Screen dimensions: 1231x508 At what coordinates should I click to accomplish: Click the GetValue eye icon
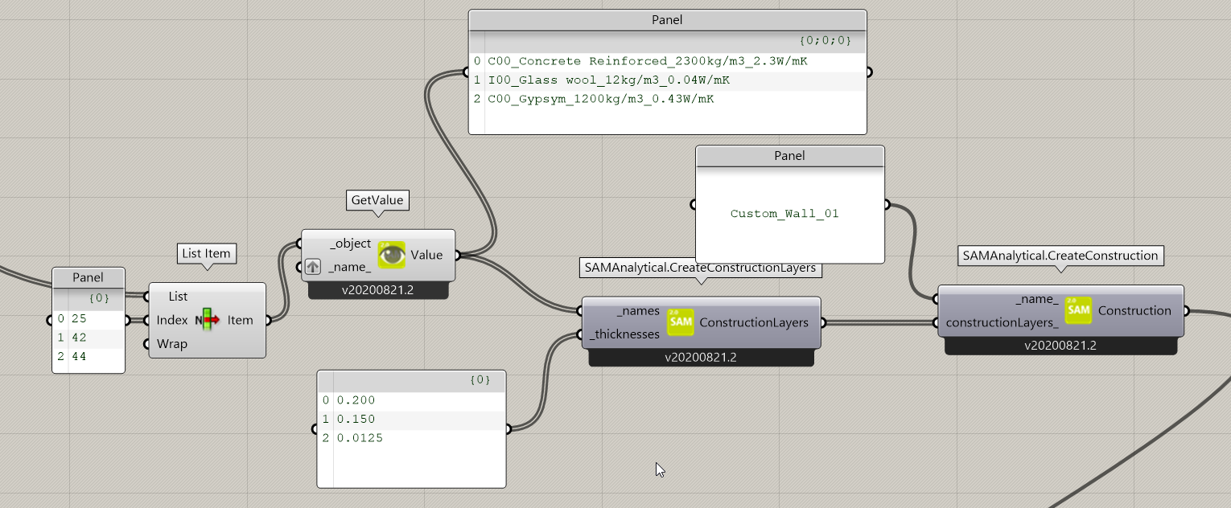click(x=392, y=255)
